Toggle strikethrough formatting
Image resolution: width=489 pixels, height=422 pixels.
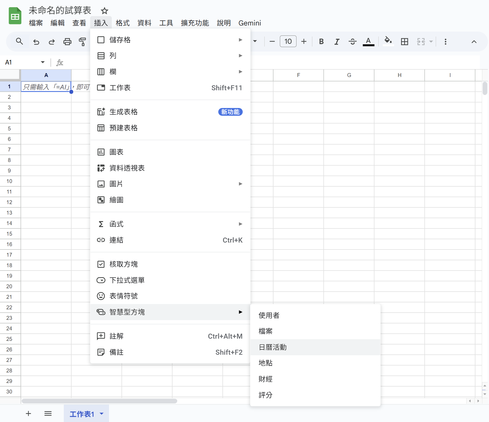[353, 42]
